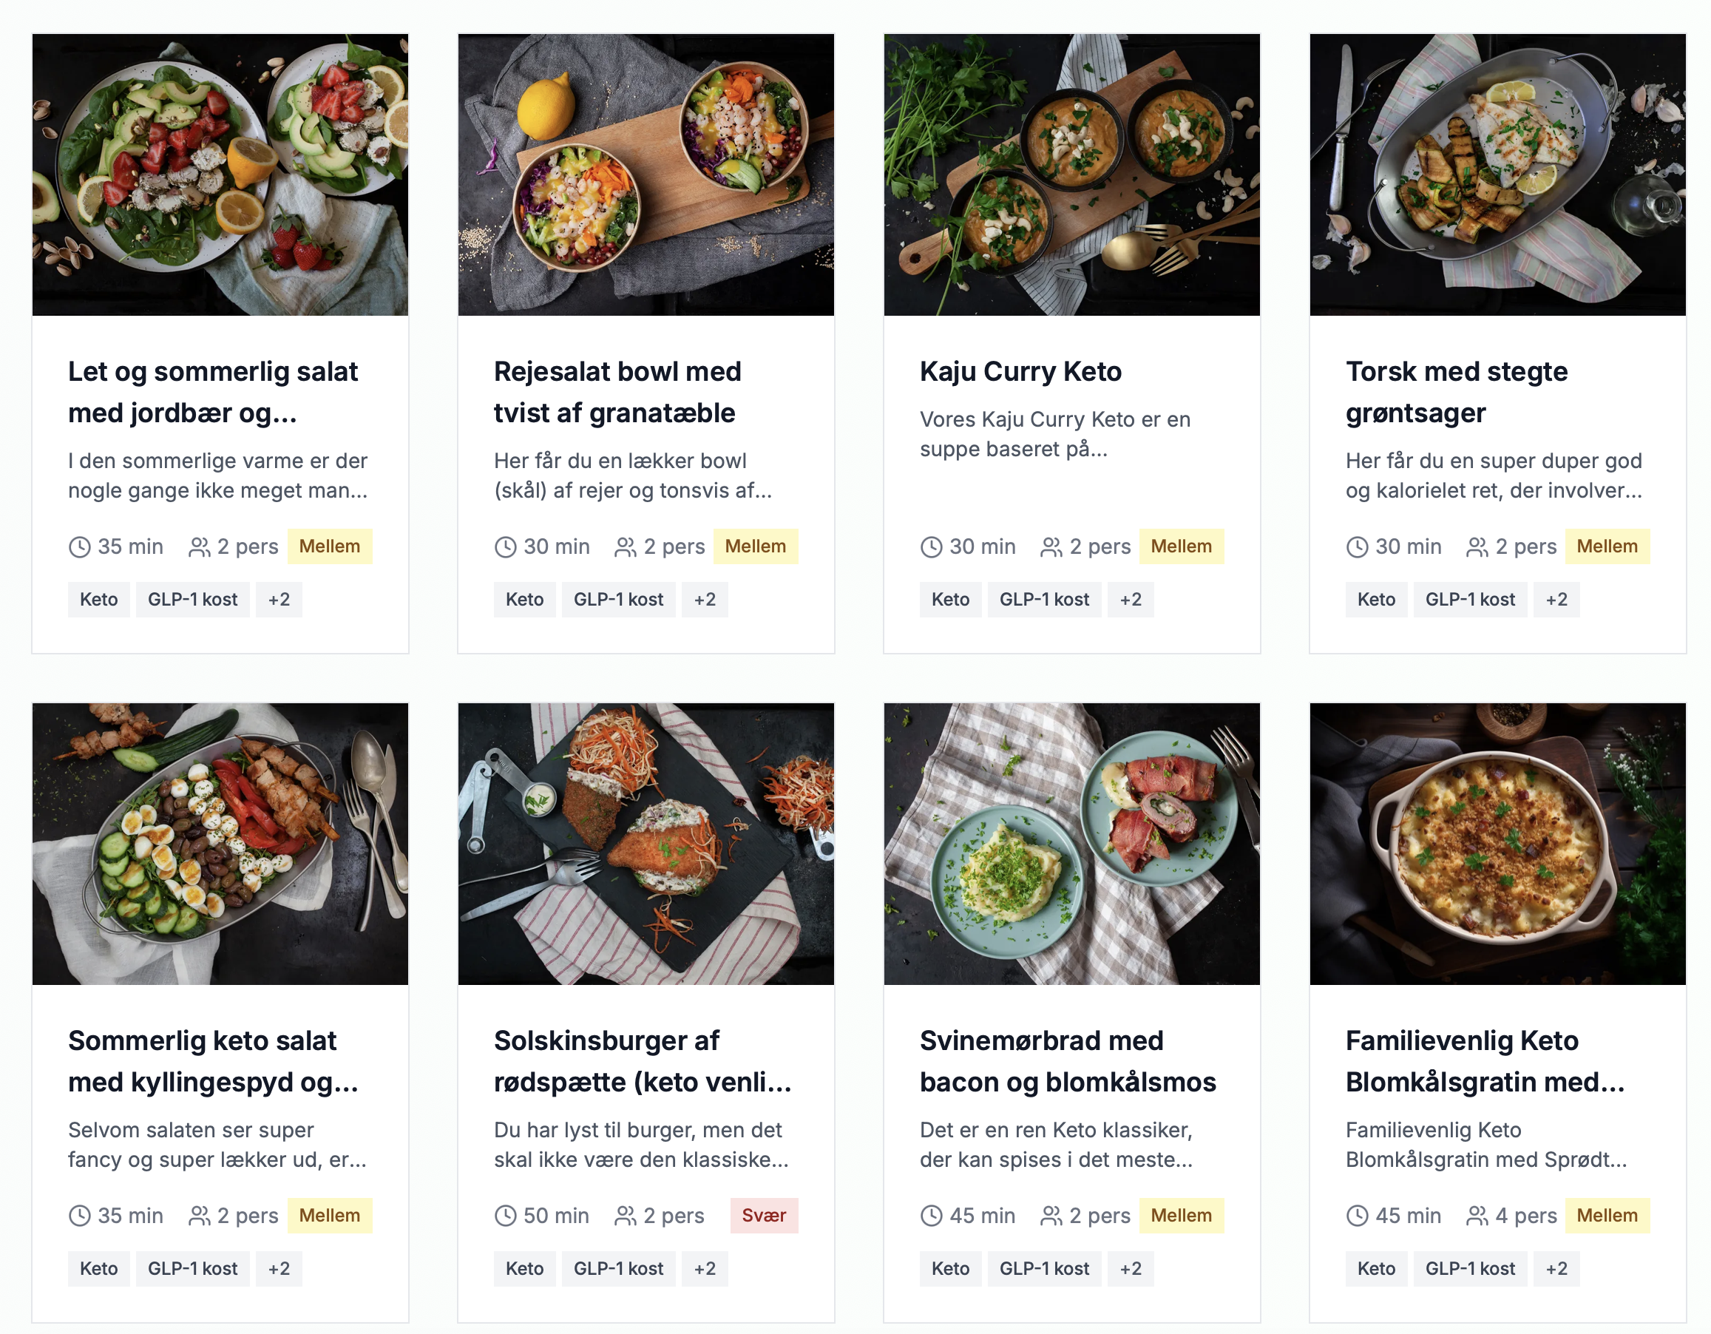Screen dimensions: 1711x1334
Task: Click Mellem badge on Familievenlig Keto Blomkålsgratin
Action: point(1607,1216)
